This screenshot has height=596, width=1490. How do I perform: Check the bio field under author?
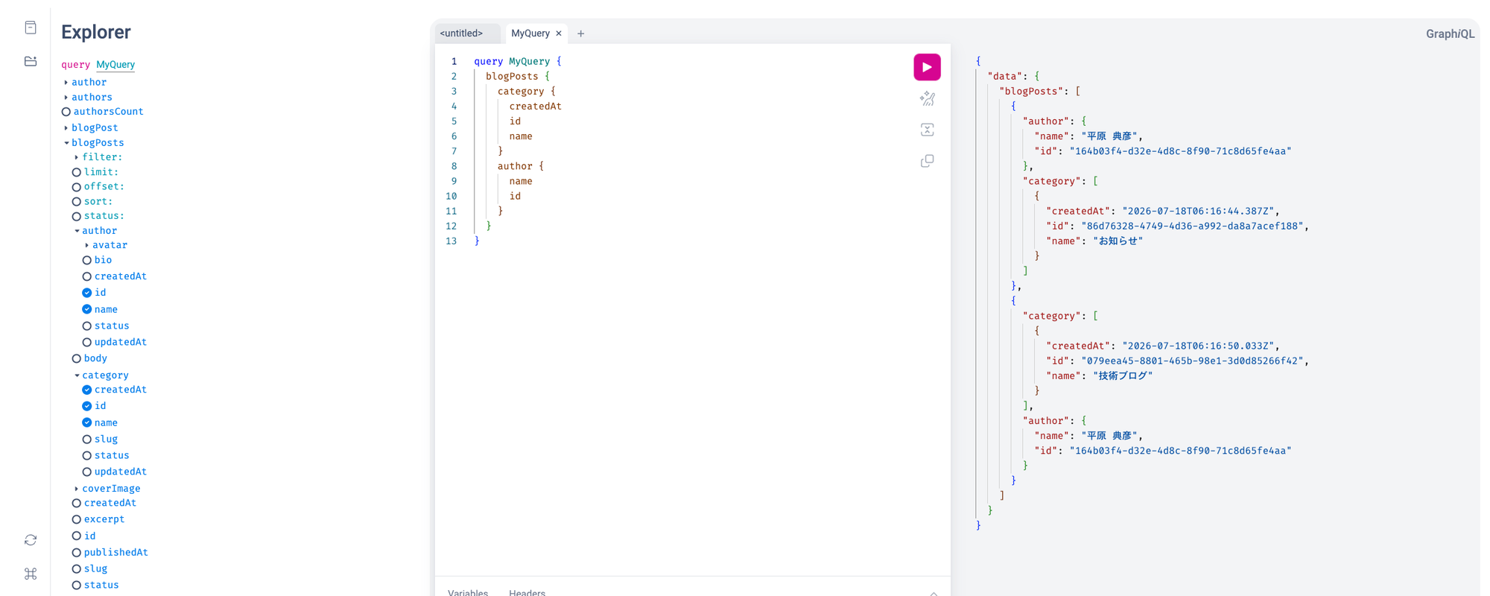click(x=87, y=260)
